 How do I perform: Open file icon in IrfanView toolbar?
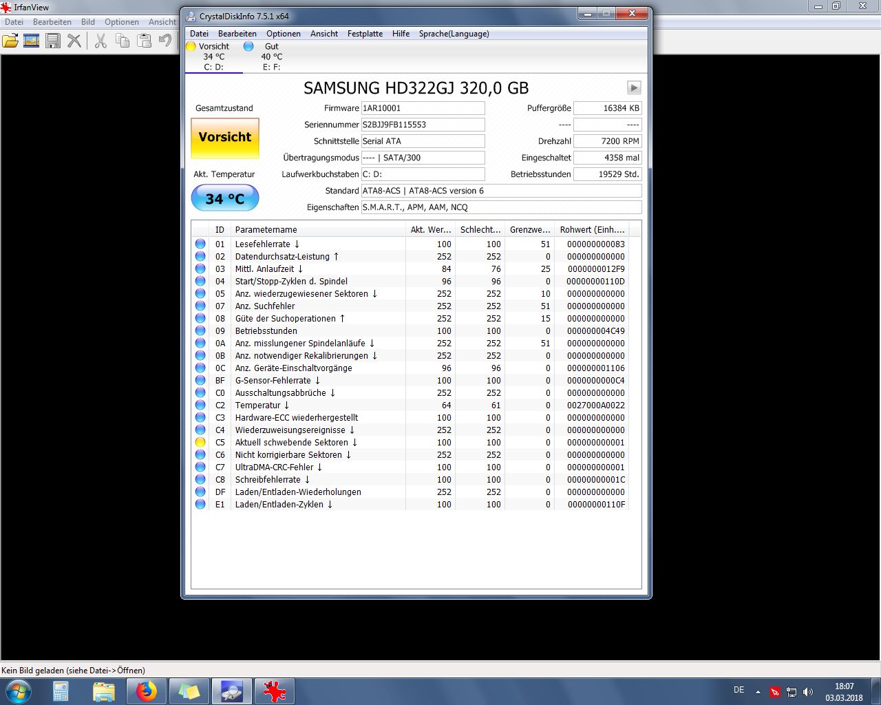(x=10, y=41)
